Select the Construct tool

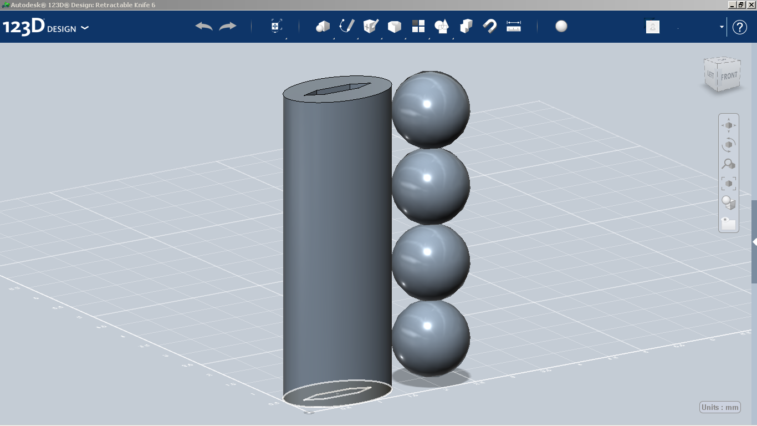[x=370, y=26]
